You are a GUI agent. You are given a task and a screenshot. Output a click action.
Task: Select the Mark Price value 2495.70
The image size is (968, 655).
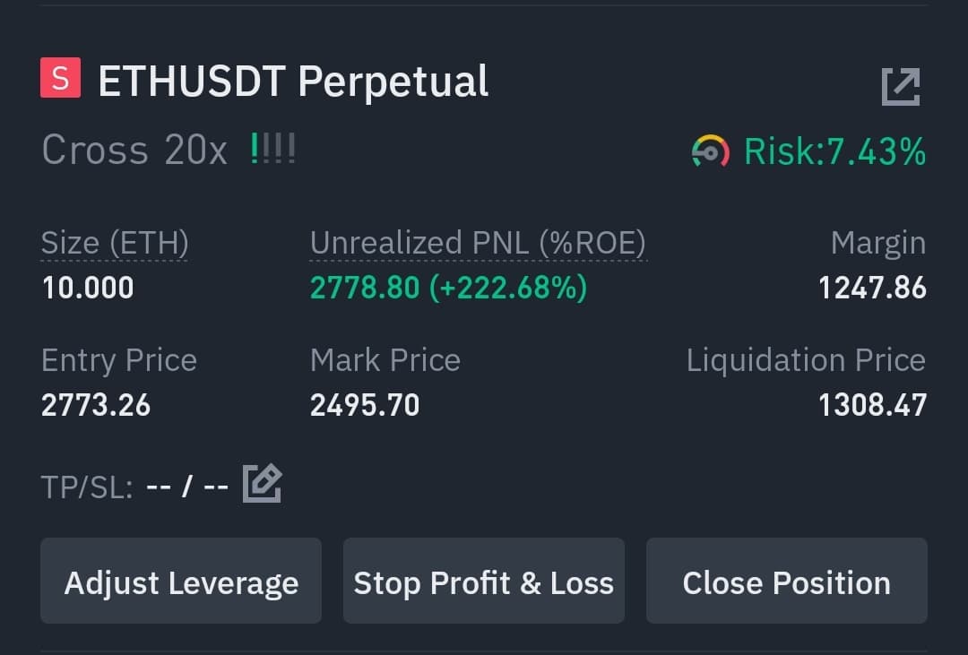365,406
